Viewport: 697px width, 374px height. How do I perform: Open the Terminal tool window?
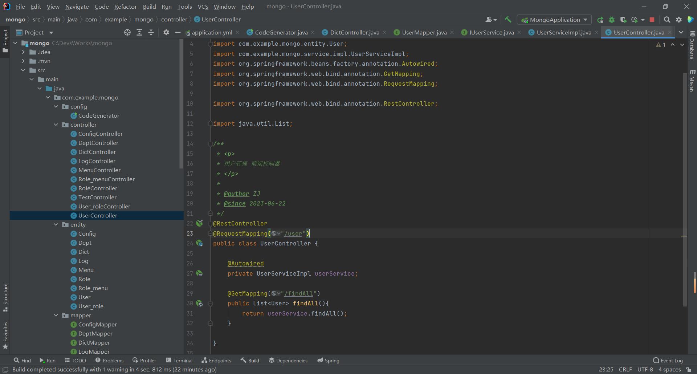tap(179, 360)
